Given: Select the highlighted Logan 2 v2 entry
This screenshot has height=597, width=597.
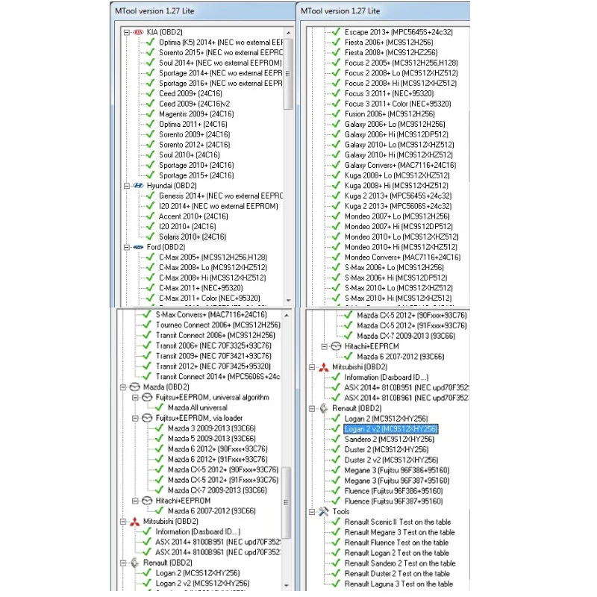Looking at the screenshot, I should click(x=390, y=429).
